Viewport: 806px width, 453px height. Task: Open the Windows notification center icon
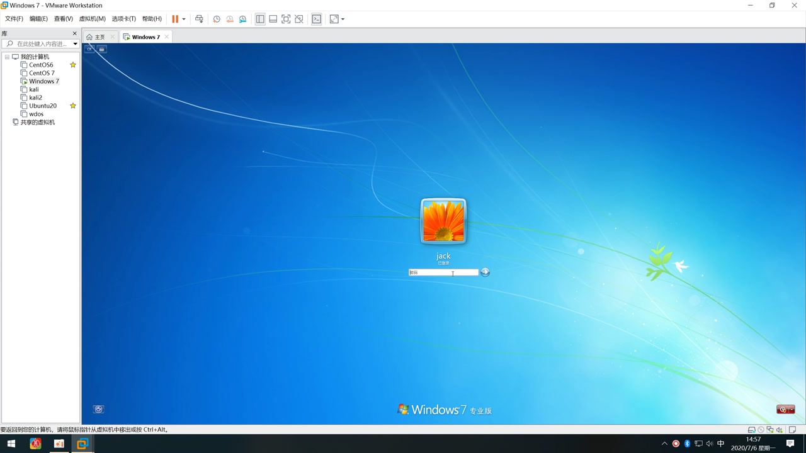click(x=790, y=444)
